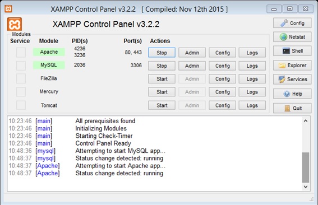Click log scrollbar down arrow

coord(306,187)
